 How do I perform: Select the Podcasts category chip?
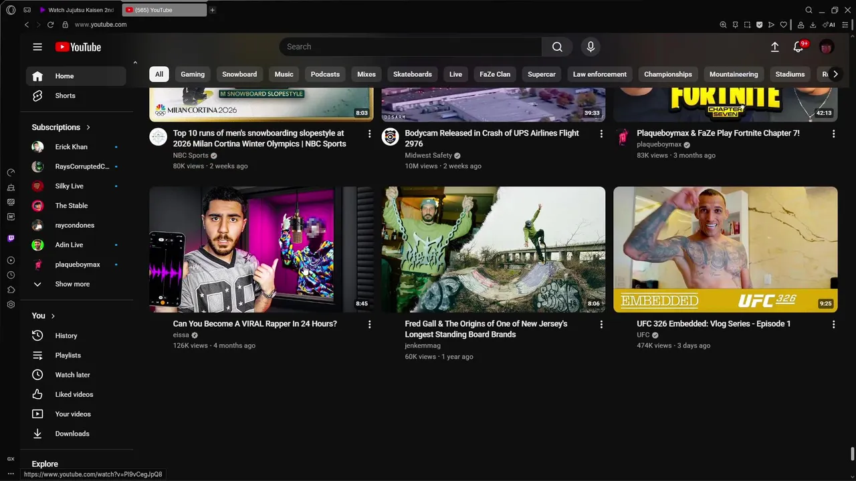pyautogui.click(x=325, y=74)
